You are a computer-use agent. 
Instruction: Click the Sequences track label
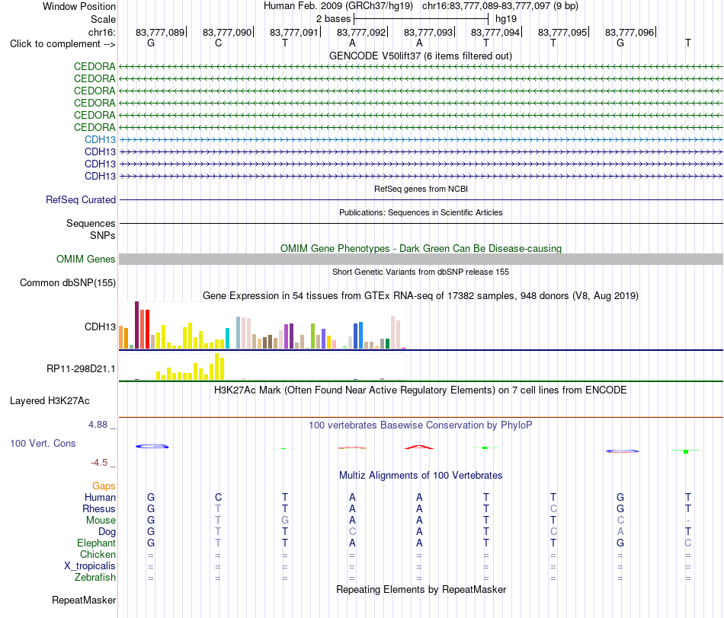(91, 223)
